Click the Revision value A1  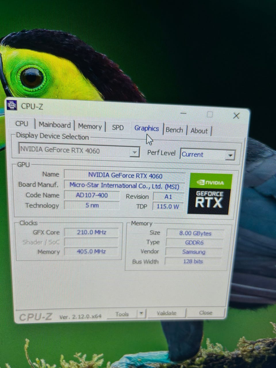click(168, 197)
